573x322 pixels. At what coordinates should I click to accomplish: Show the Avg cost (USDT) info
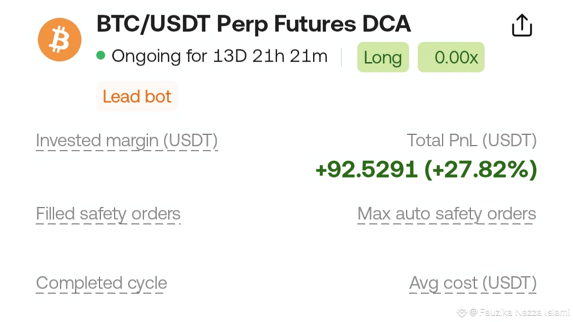click(x=473, y=283)
